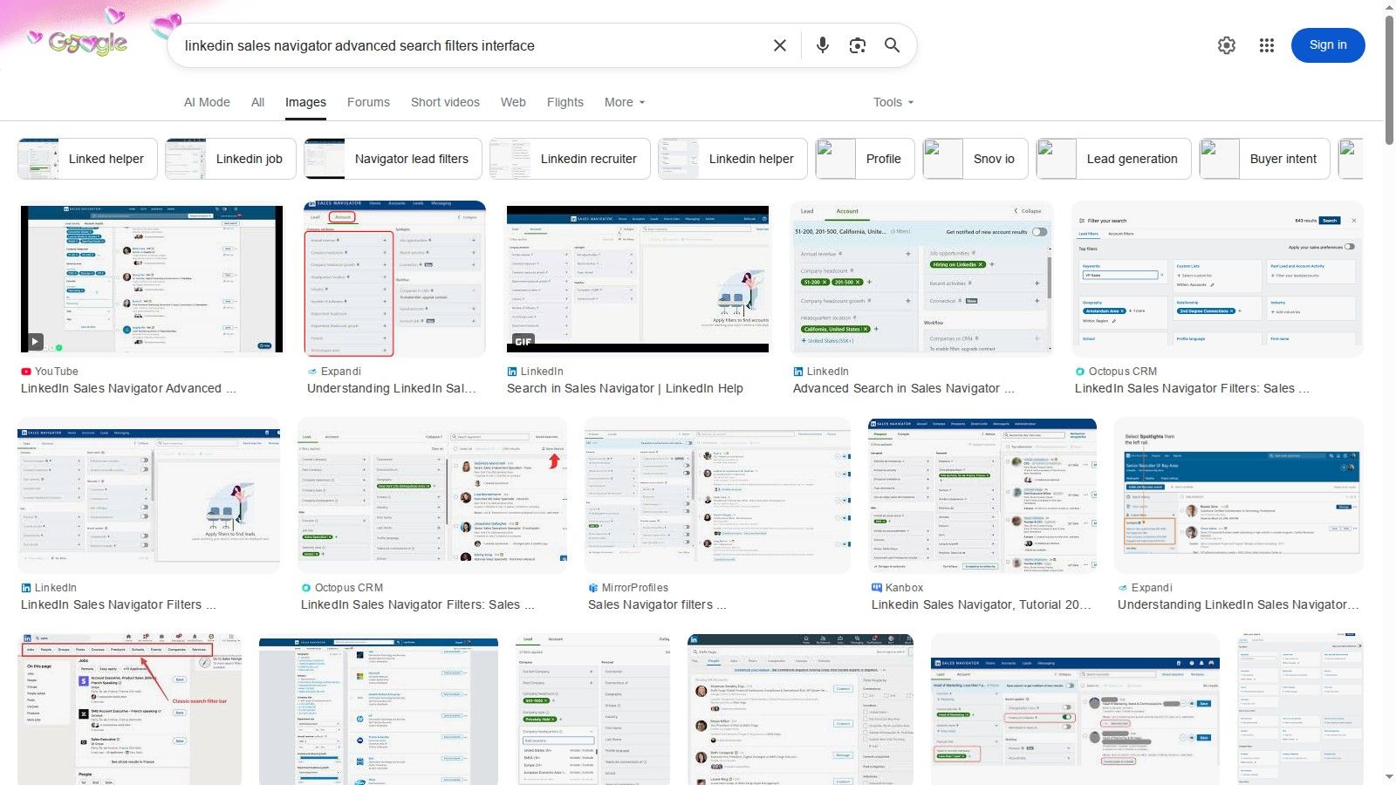Image resolution: width=1396 pixels, height=785 pixels.
Task: Switch to Web results tab
Action: pyautogui.click(x=513, y=102)
